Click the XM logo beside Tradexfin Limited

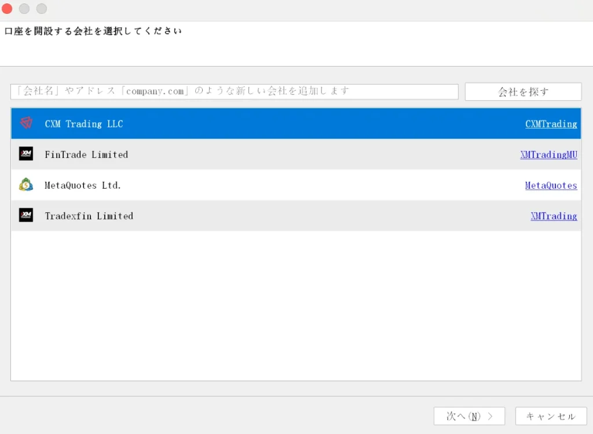click(25, 216)
